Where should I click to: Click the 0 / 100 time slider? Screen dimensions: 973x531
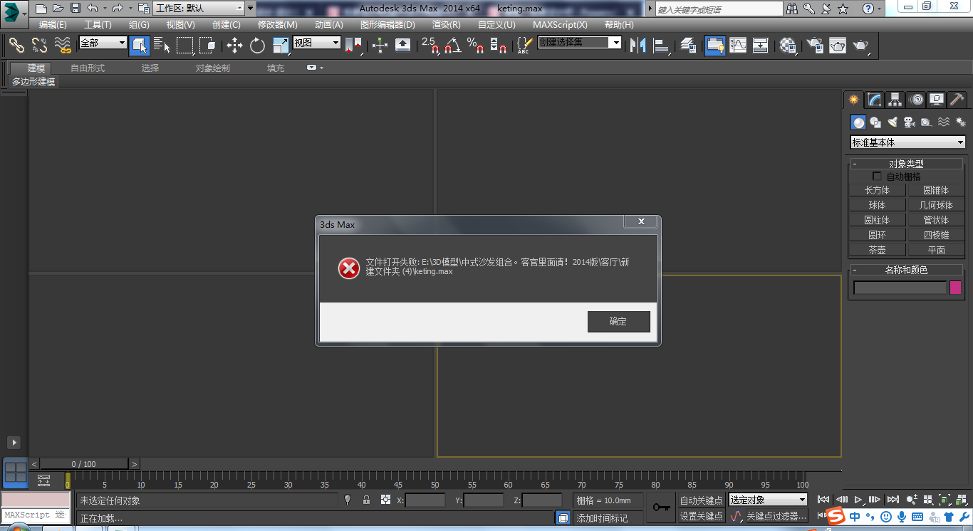tap(84, 464)
